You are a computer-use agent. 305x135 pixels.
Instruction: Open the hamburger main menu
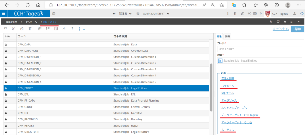coord(4,14)
